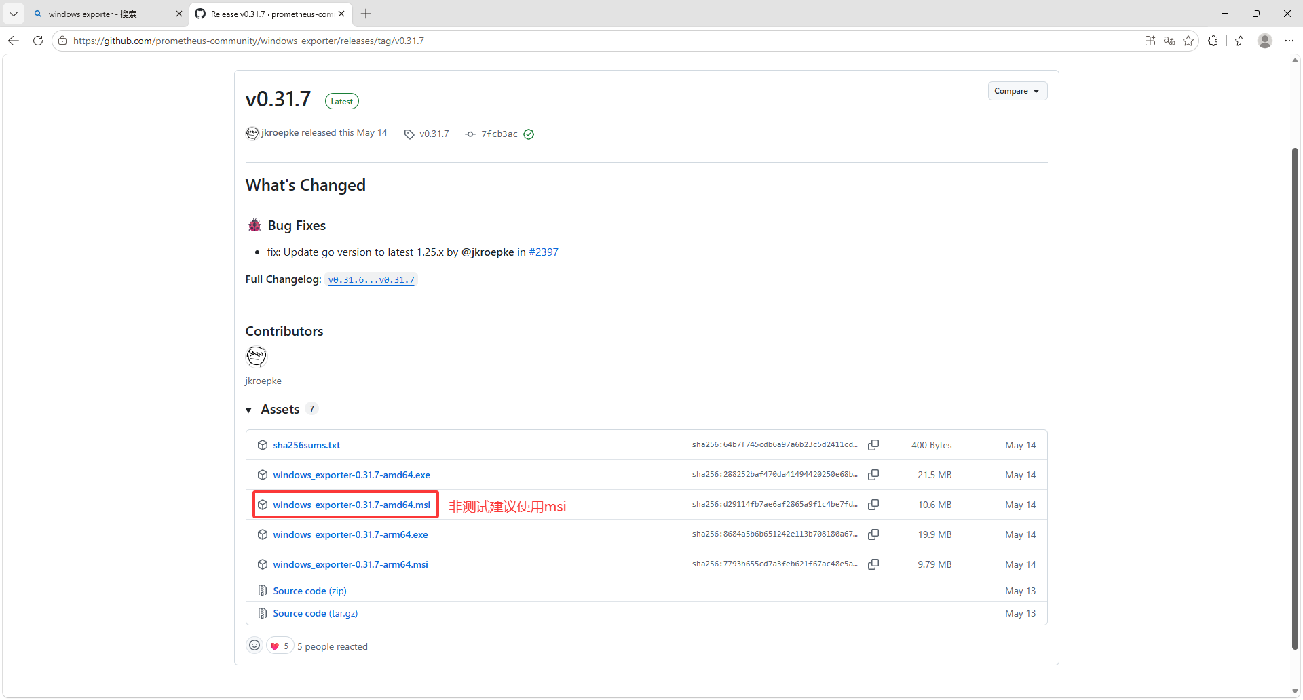This screenshot has height=700, width=1303.
Task: Reload the current page
Action: [x=38, y=41]
